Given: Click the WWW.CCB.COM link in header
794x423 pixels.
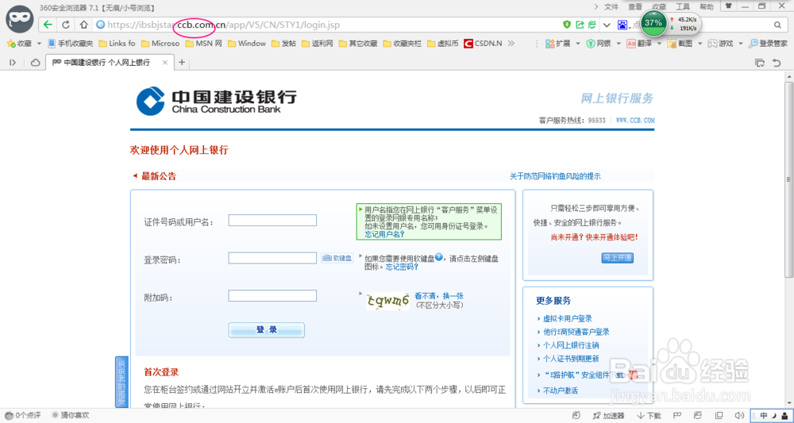Looking at the screenshot, I should pos(635,121).
